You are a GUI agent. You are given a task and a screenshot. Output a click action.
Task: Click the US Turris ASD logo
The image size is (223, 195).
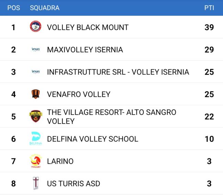tap(36, 183)
